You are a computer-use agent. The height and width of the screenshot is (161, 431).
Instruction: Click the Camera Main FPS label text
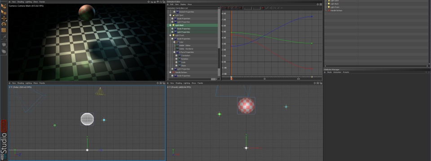[x=26, y=5]
